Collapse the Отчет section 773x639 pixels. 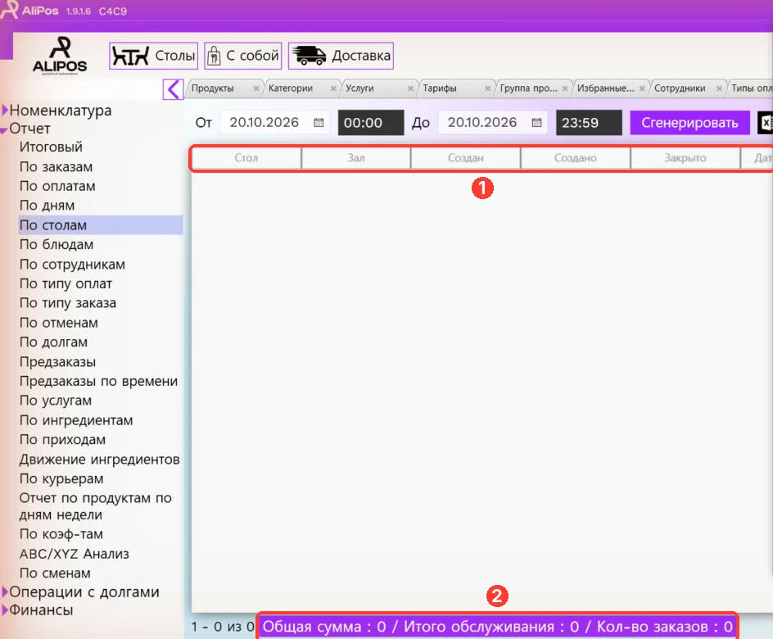click(x=4, y=129)
